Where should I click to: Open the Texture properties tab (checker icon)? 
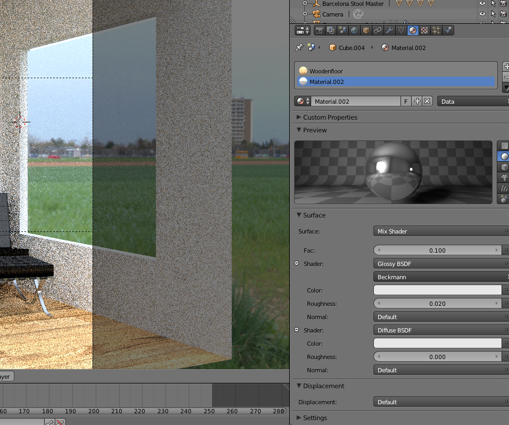tap(424, 30)
